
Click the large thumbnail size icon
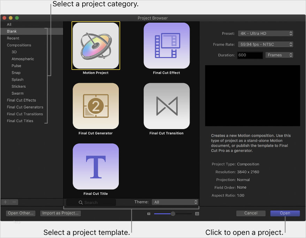tap(197, 214)
